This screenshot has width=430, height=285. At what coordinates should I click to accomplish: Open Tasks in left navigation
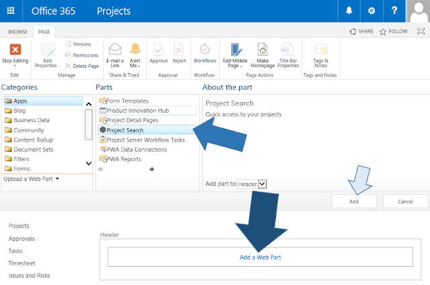pyautogui.click(x=15, y=251)
